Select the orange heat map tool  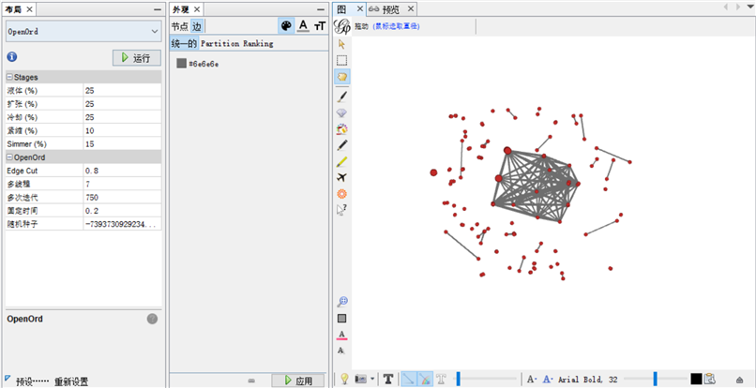[341, 194]
